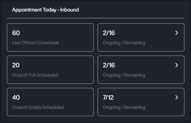Click the Dropoff Empty Scheduled label

(x=38, y=107)
